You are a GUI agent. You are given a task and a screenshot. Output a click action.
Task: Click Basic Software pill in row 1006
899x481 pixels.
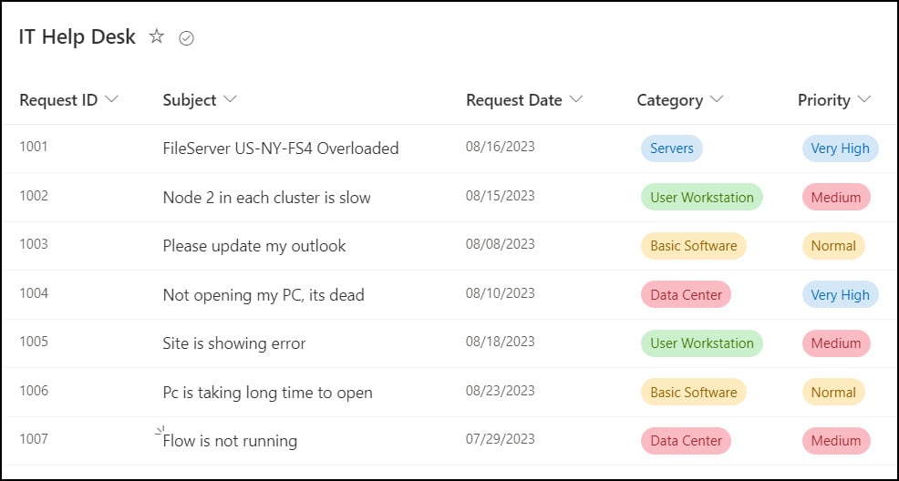pos(693,393)
